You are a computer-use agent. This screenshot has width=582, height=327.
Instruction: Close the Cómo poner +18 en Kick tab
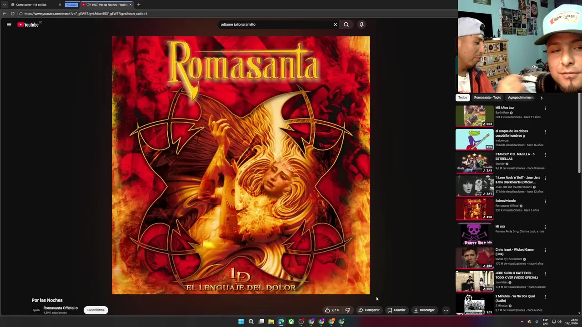coord(60,5)
